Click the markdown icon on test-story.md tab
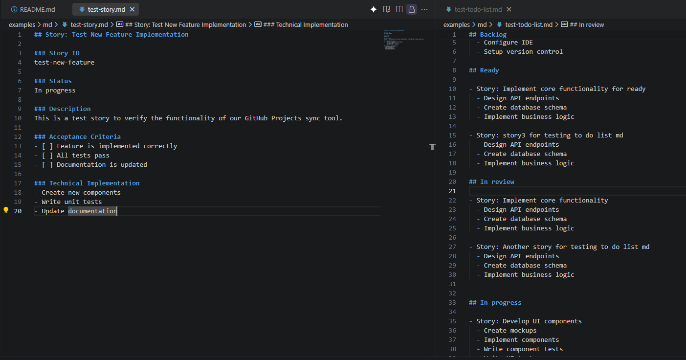 point(82,9)
